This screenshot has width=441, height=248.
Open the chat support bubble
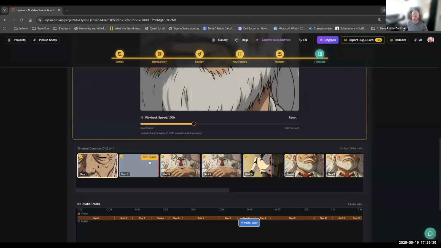(430, 233)
